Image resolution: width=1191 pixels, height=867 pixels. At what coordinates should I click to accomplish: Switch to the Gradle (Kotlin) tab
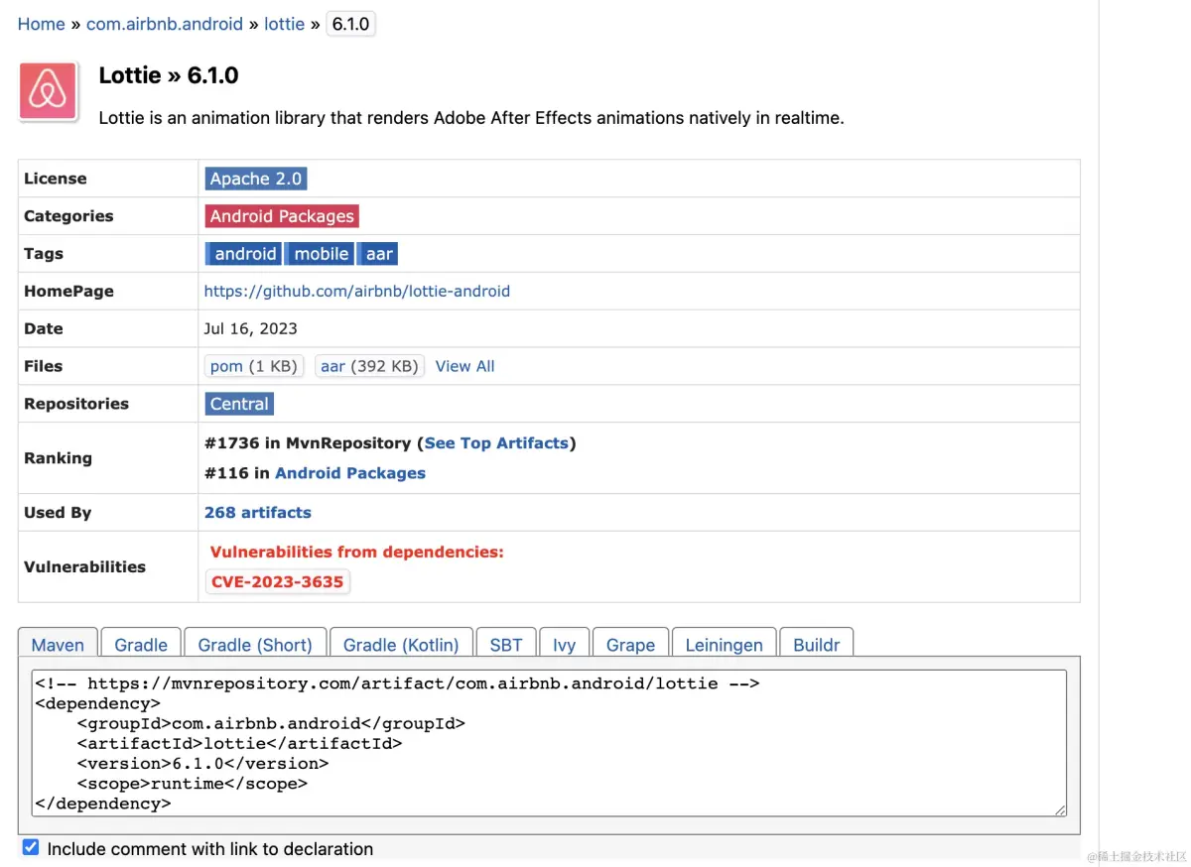401,644
